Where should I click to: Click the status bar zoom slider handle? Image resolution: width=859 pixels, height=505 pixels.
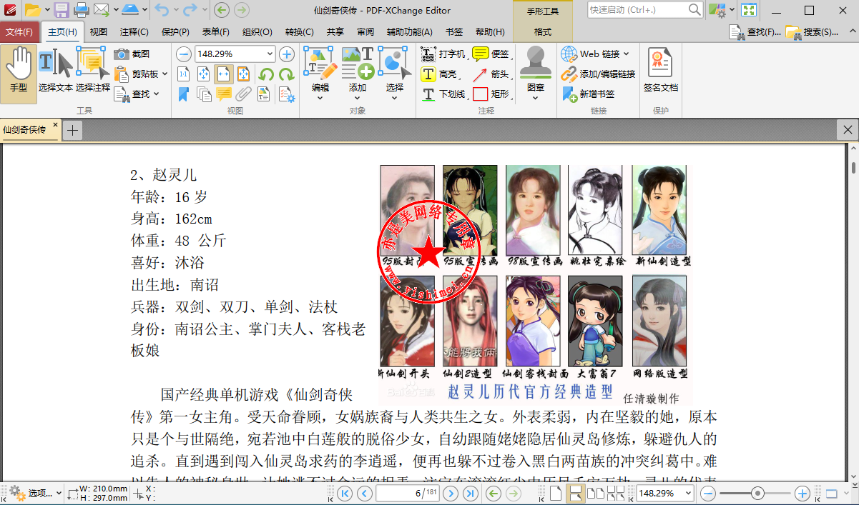[758, 493]
